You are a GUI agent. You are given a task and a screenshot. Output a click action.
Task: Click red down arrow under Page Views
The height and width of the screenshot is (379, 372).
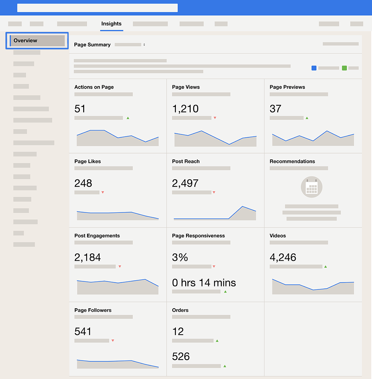215,118
